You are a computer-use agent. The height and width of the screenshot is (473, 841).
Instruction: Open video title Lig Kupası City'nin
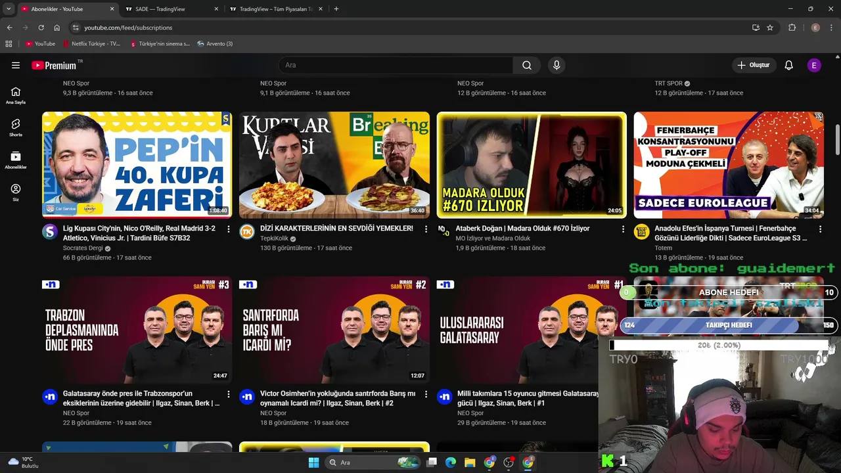click(x=139, y=233)
